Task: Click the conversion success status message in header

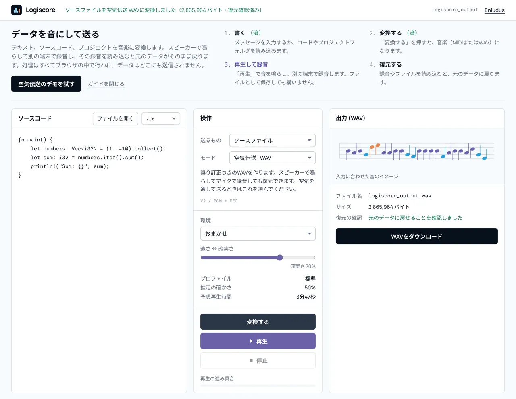Action: coord(163,10)
